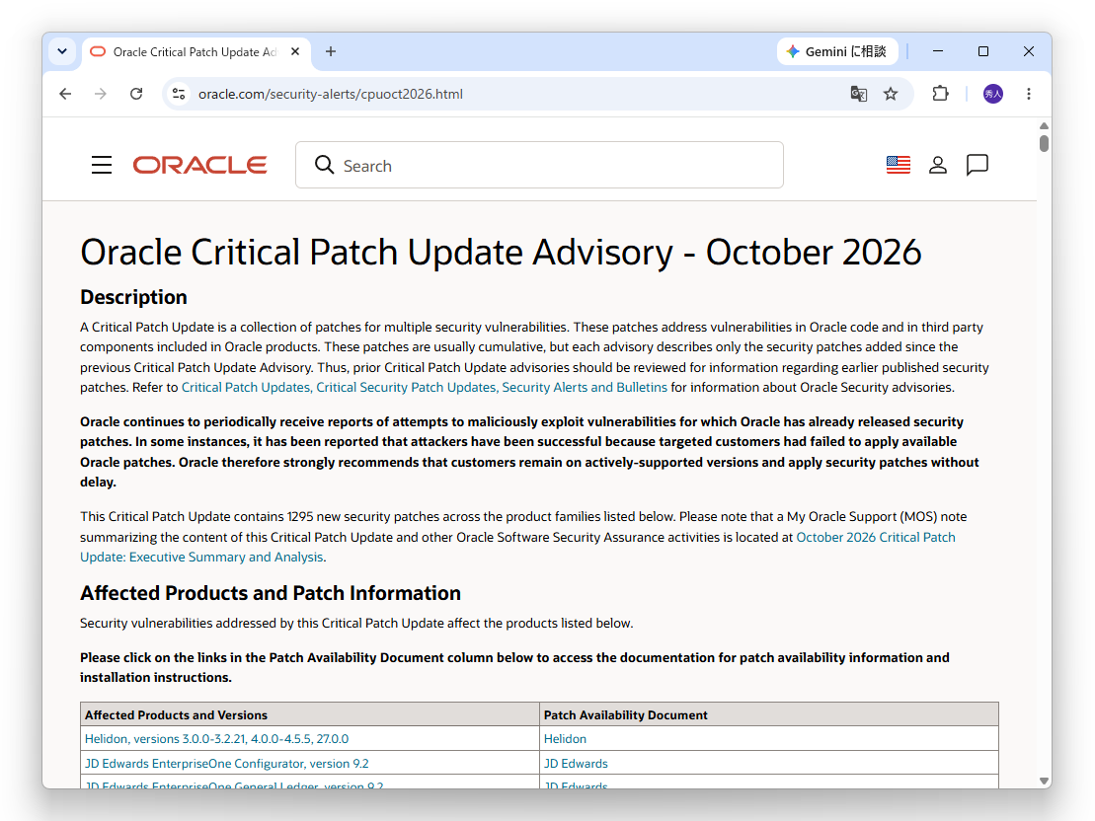Viewport: 1095px width, 821px height.
Task: Open the tab search dropdown arrow
Action: tap(62, 51)
